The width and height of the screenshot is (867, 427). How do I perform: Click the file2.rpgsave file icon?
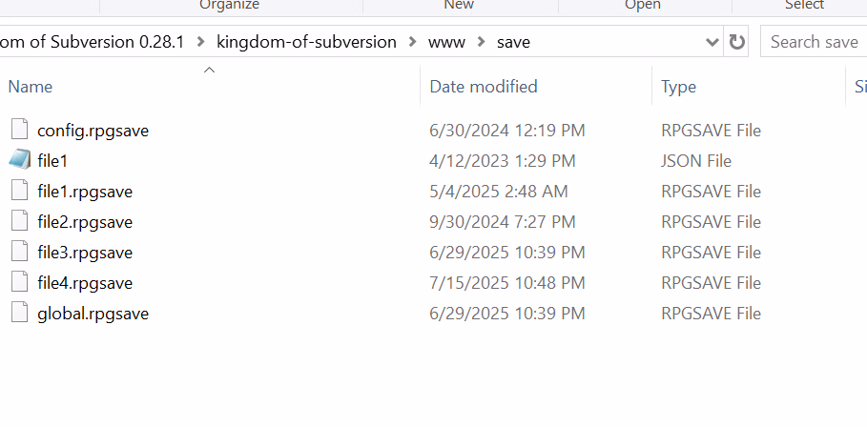coord(19,221)
